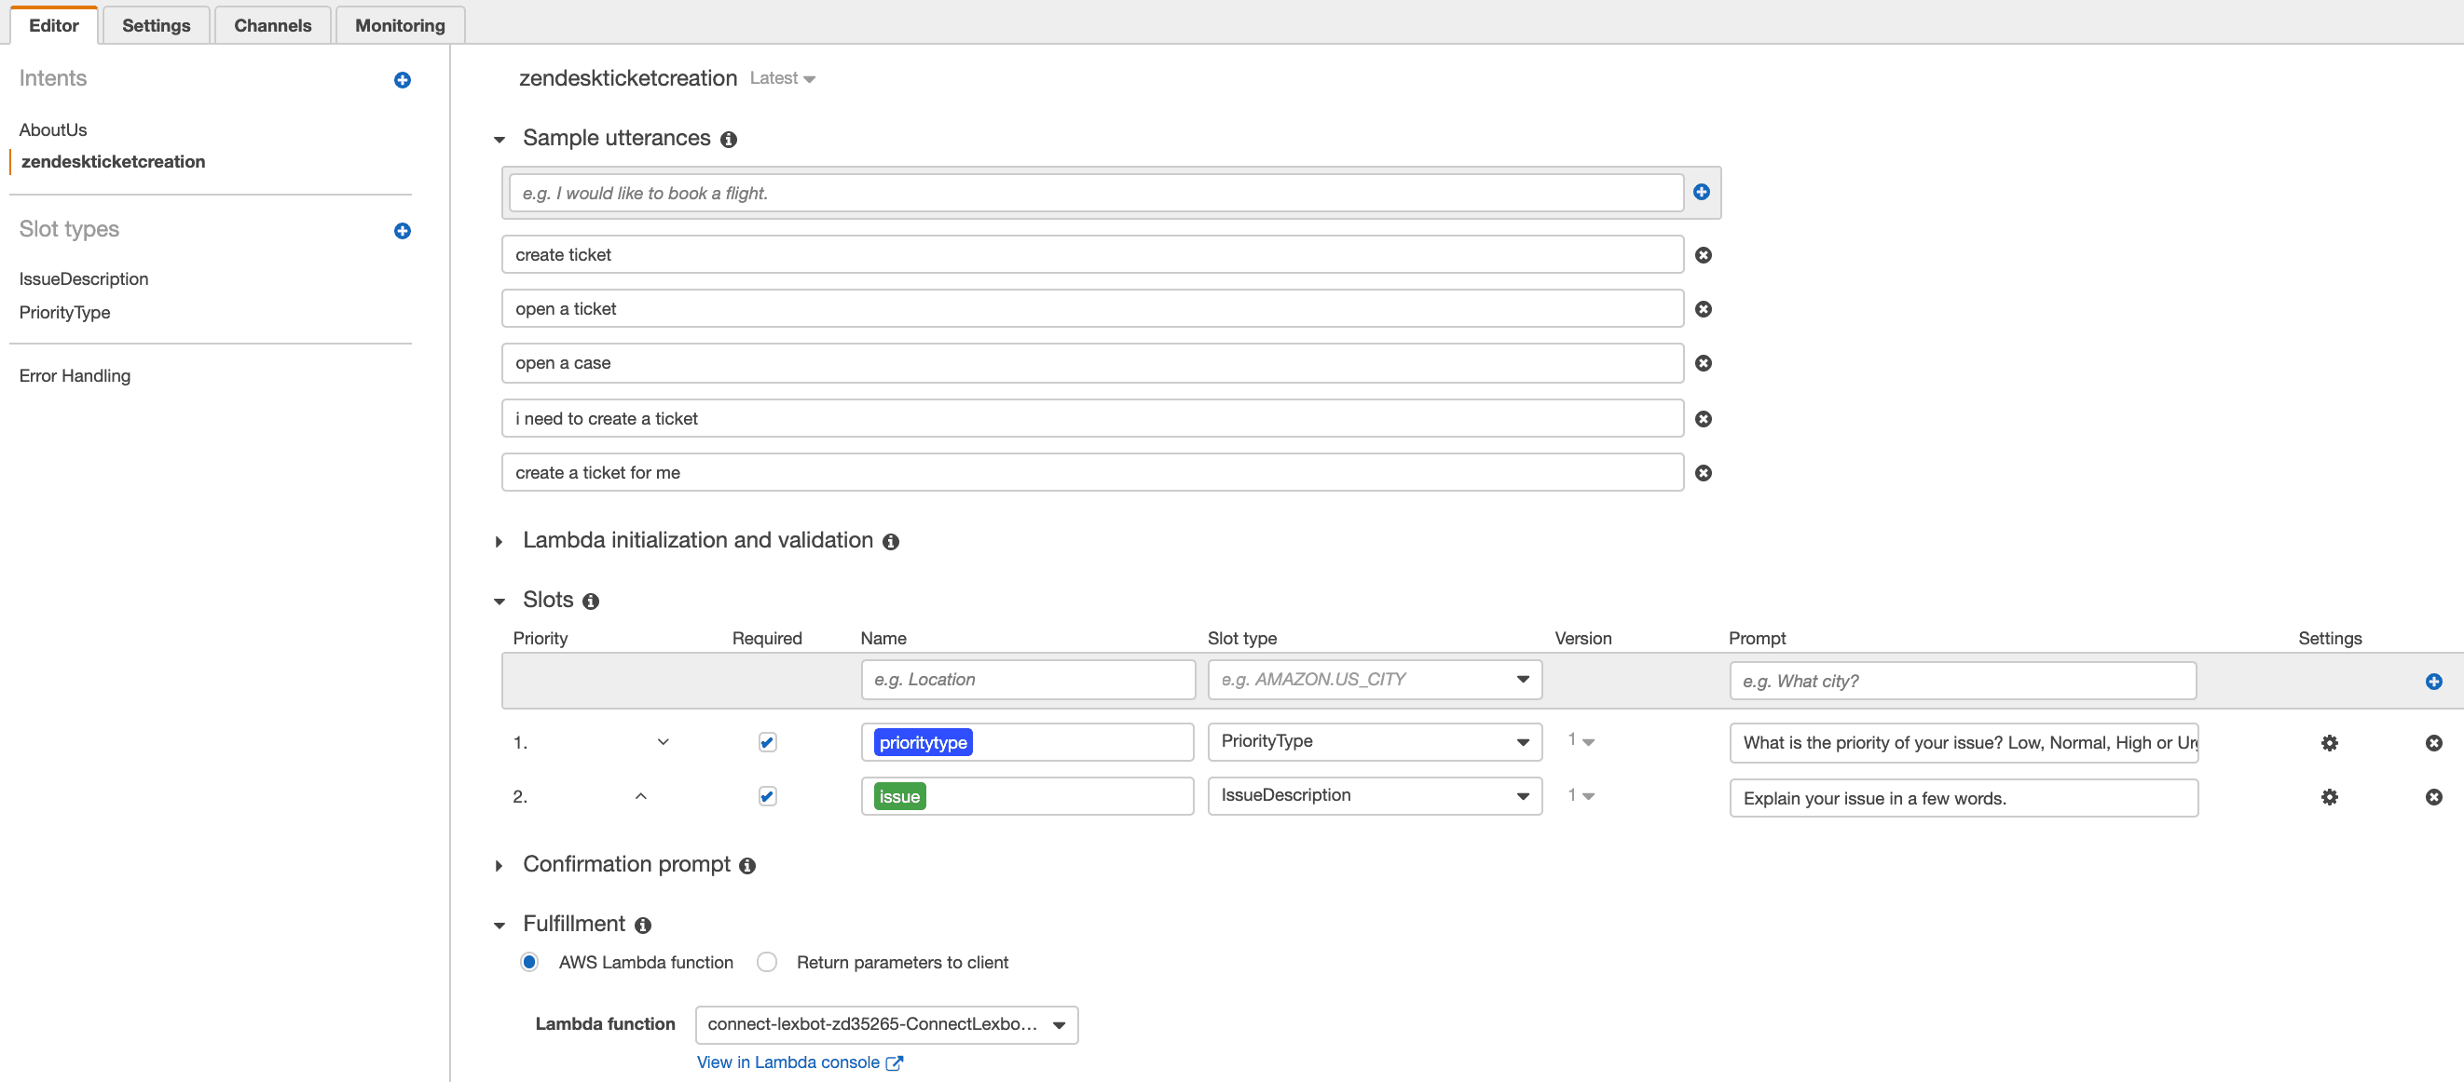Image resolution: width=2464 pixels, height=1082 pixels.
Task: Add a new slot type with plus icon
Action: point(402,231)
